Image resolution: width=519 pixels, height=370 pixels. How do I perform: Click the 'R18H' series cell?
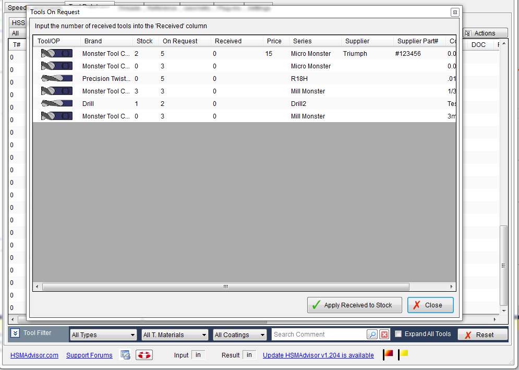pyautogui.click(x=315, y=78)
